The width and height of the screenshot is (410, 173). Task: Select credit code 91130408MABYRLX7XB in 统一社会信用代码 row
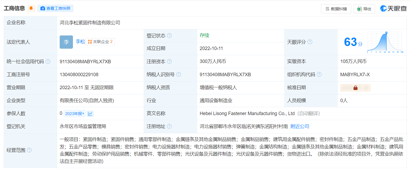[85, 62]
